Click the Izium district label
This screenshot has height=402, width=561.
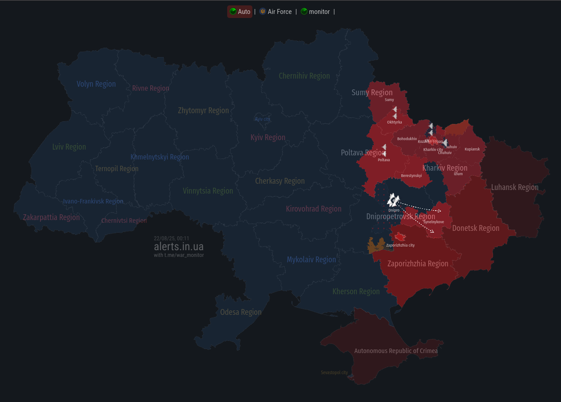click(x=458, y=174)
